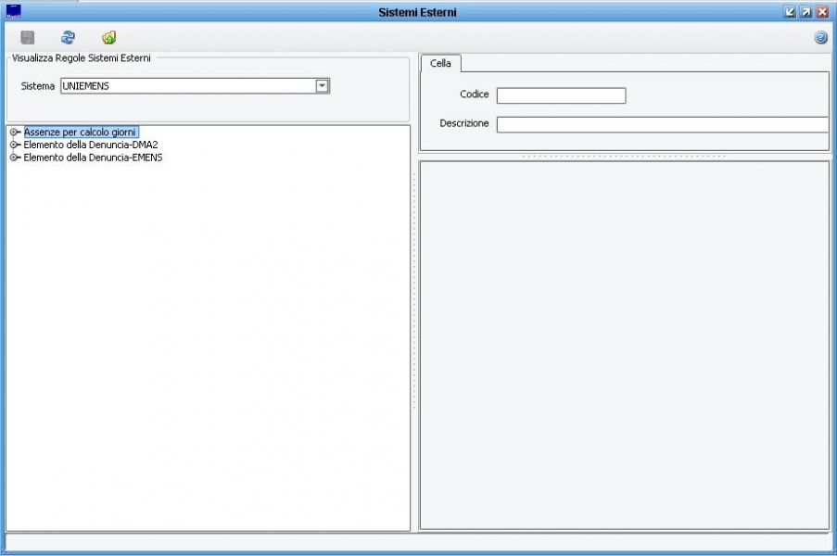837x556 pixels.
Task: Expand the Elemento della Denuncia-DMA2 node
Action: click(15, 145)
